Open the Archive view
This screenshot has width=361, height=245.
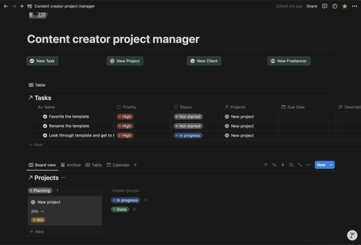[71, 165]
